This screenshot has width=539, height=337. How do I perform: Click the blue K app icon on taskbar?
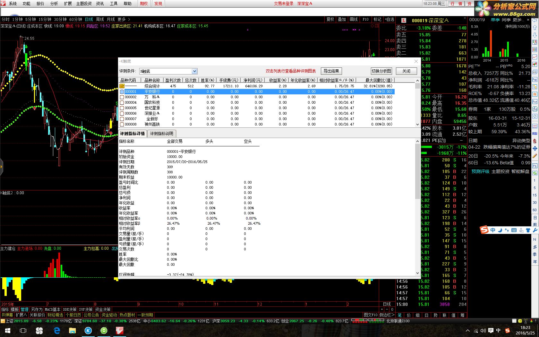[88, 331]
